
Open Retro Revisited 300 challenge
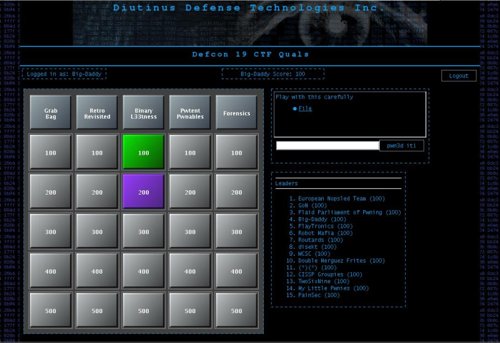coord(97,231)
